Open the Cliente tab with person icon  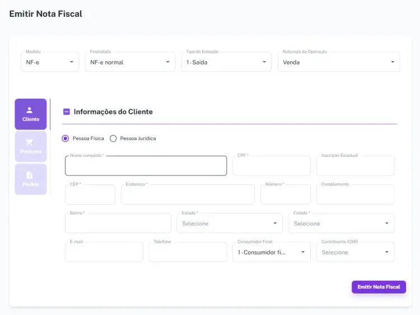31,114
